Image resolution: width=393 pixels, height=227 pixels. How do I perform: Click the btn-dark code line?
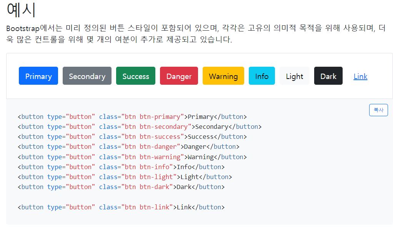[x=121, y=187]
